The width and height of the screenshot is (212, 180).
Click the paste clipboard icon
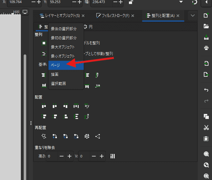[x=206, y=139]
